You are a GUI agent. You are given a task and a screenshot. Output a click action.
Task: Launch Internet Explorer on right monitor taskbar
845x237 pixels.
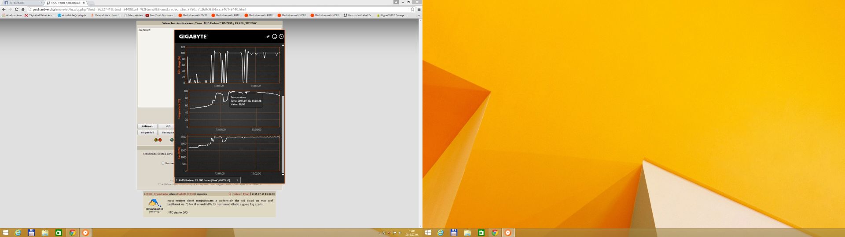[441, 233]
